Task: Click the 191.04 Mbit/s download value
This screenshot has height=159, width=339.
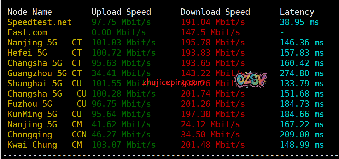Action: pyautogui.click(x=213, y=22)
